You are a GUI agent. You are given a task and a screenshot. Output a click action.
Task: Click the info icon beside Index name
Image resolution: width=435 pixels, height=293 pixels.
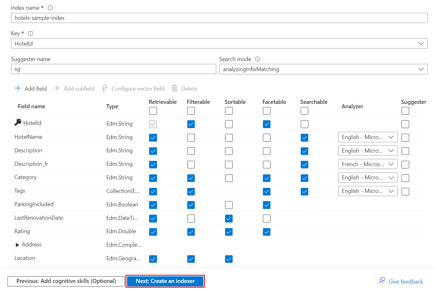50,8
